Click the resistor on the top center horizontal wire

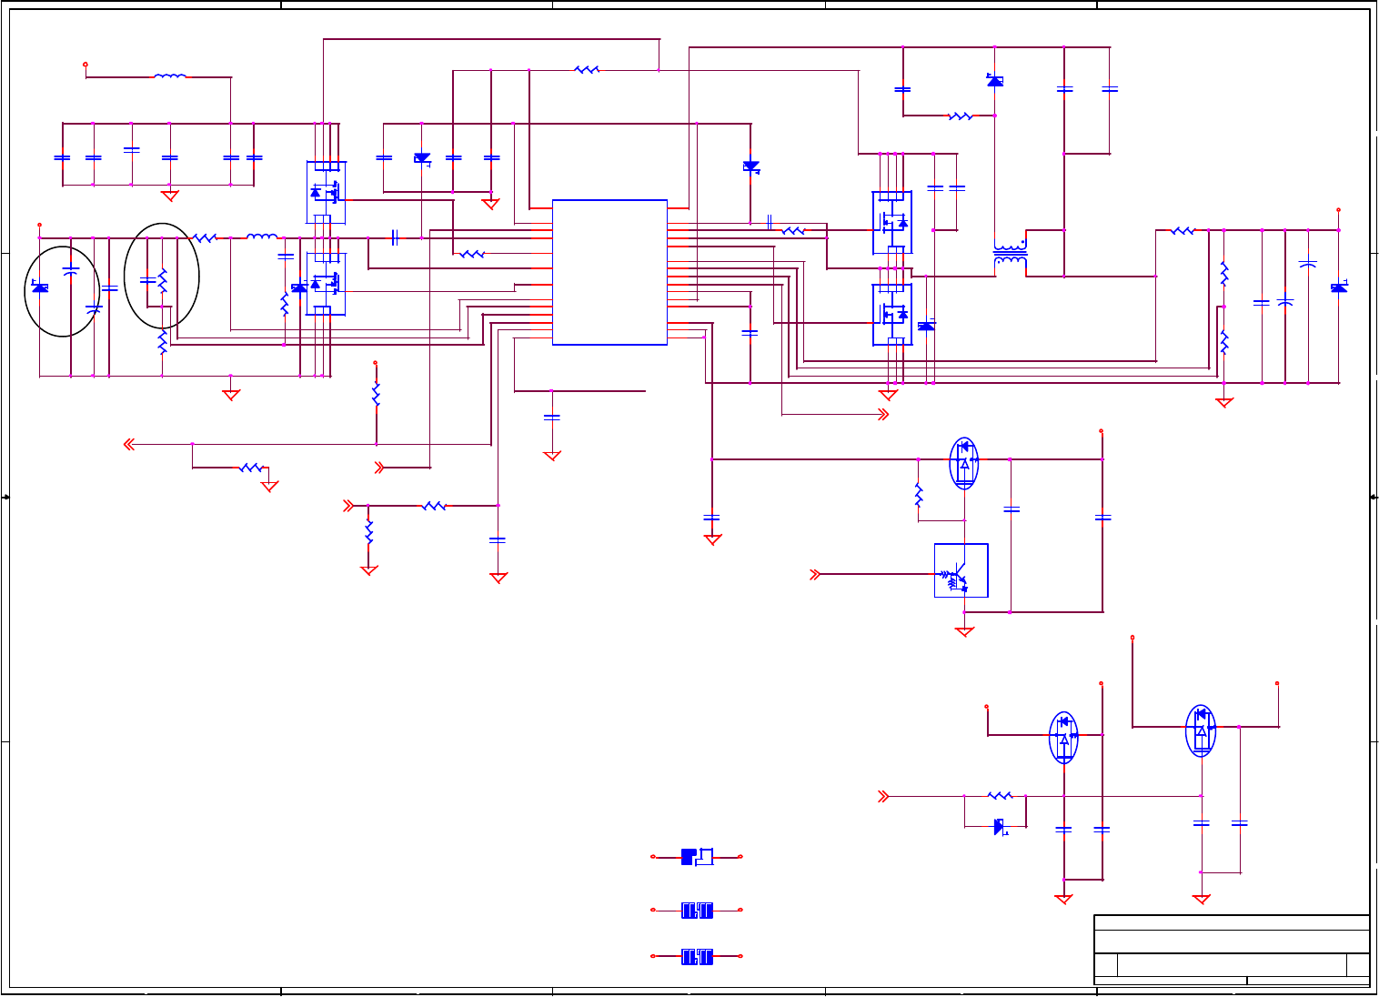tap(588, 69)
